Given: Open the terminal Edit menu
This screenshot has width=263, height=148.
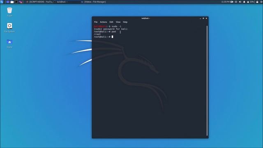Looking at the screenshot, I should click(111, 22).
